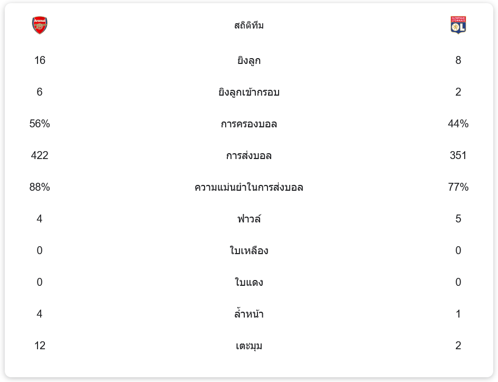The width and height of the screenshot is (498, 382).
Task: Click Arsenal's 56% possession value
Action: point(40,124)
